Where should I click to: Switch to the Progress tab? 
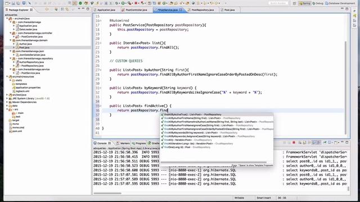tap(139, 143)
